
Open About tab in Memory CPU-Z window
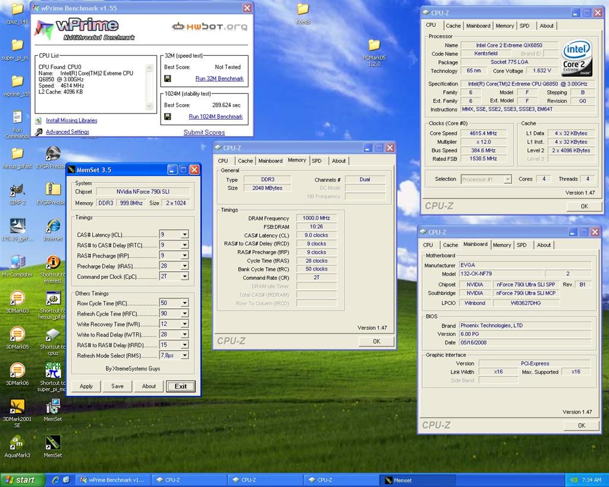tap(338, 161)
